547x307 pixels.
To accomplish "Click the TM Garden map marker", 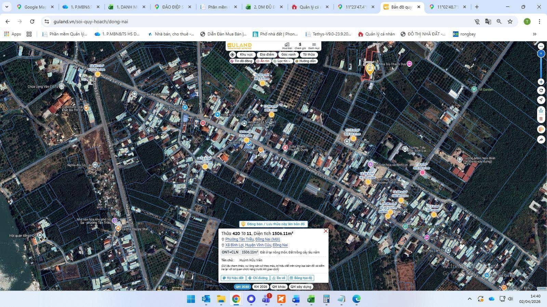I will pos(474,89).
